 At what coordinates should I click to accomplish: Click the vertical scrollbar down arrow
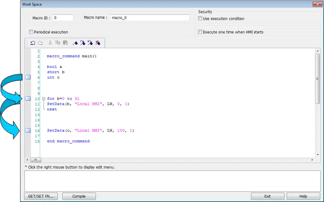tap(318, 155)
